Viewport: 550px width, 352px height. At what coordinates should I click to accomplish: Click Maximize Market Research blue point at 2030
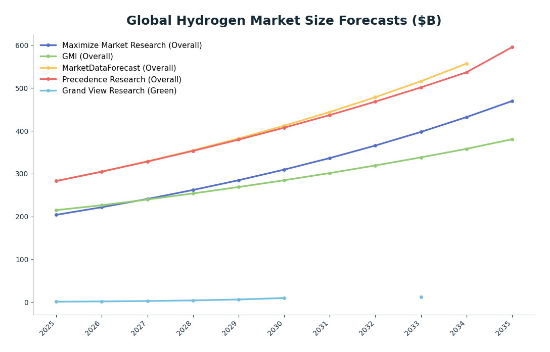point(284,170)
